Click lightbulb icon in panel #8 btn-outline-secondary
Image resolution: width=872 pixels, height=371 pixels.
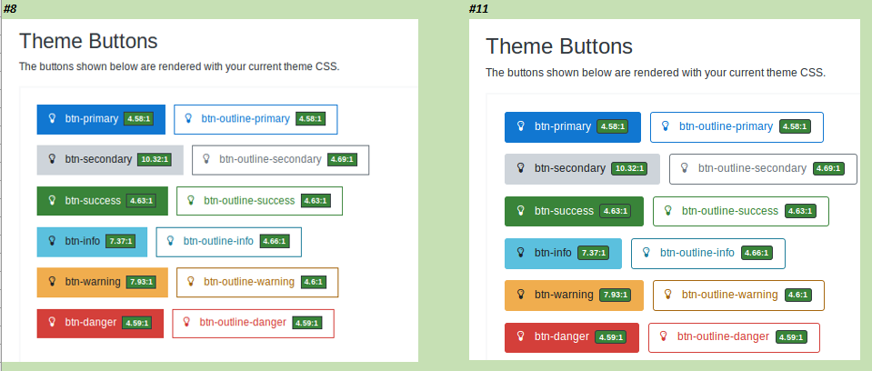[x=205, y=159]
